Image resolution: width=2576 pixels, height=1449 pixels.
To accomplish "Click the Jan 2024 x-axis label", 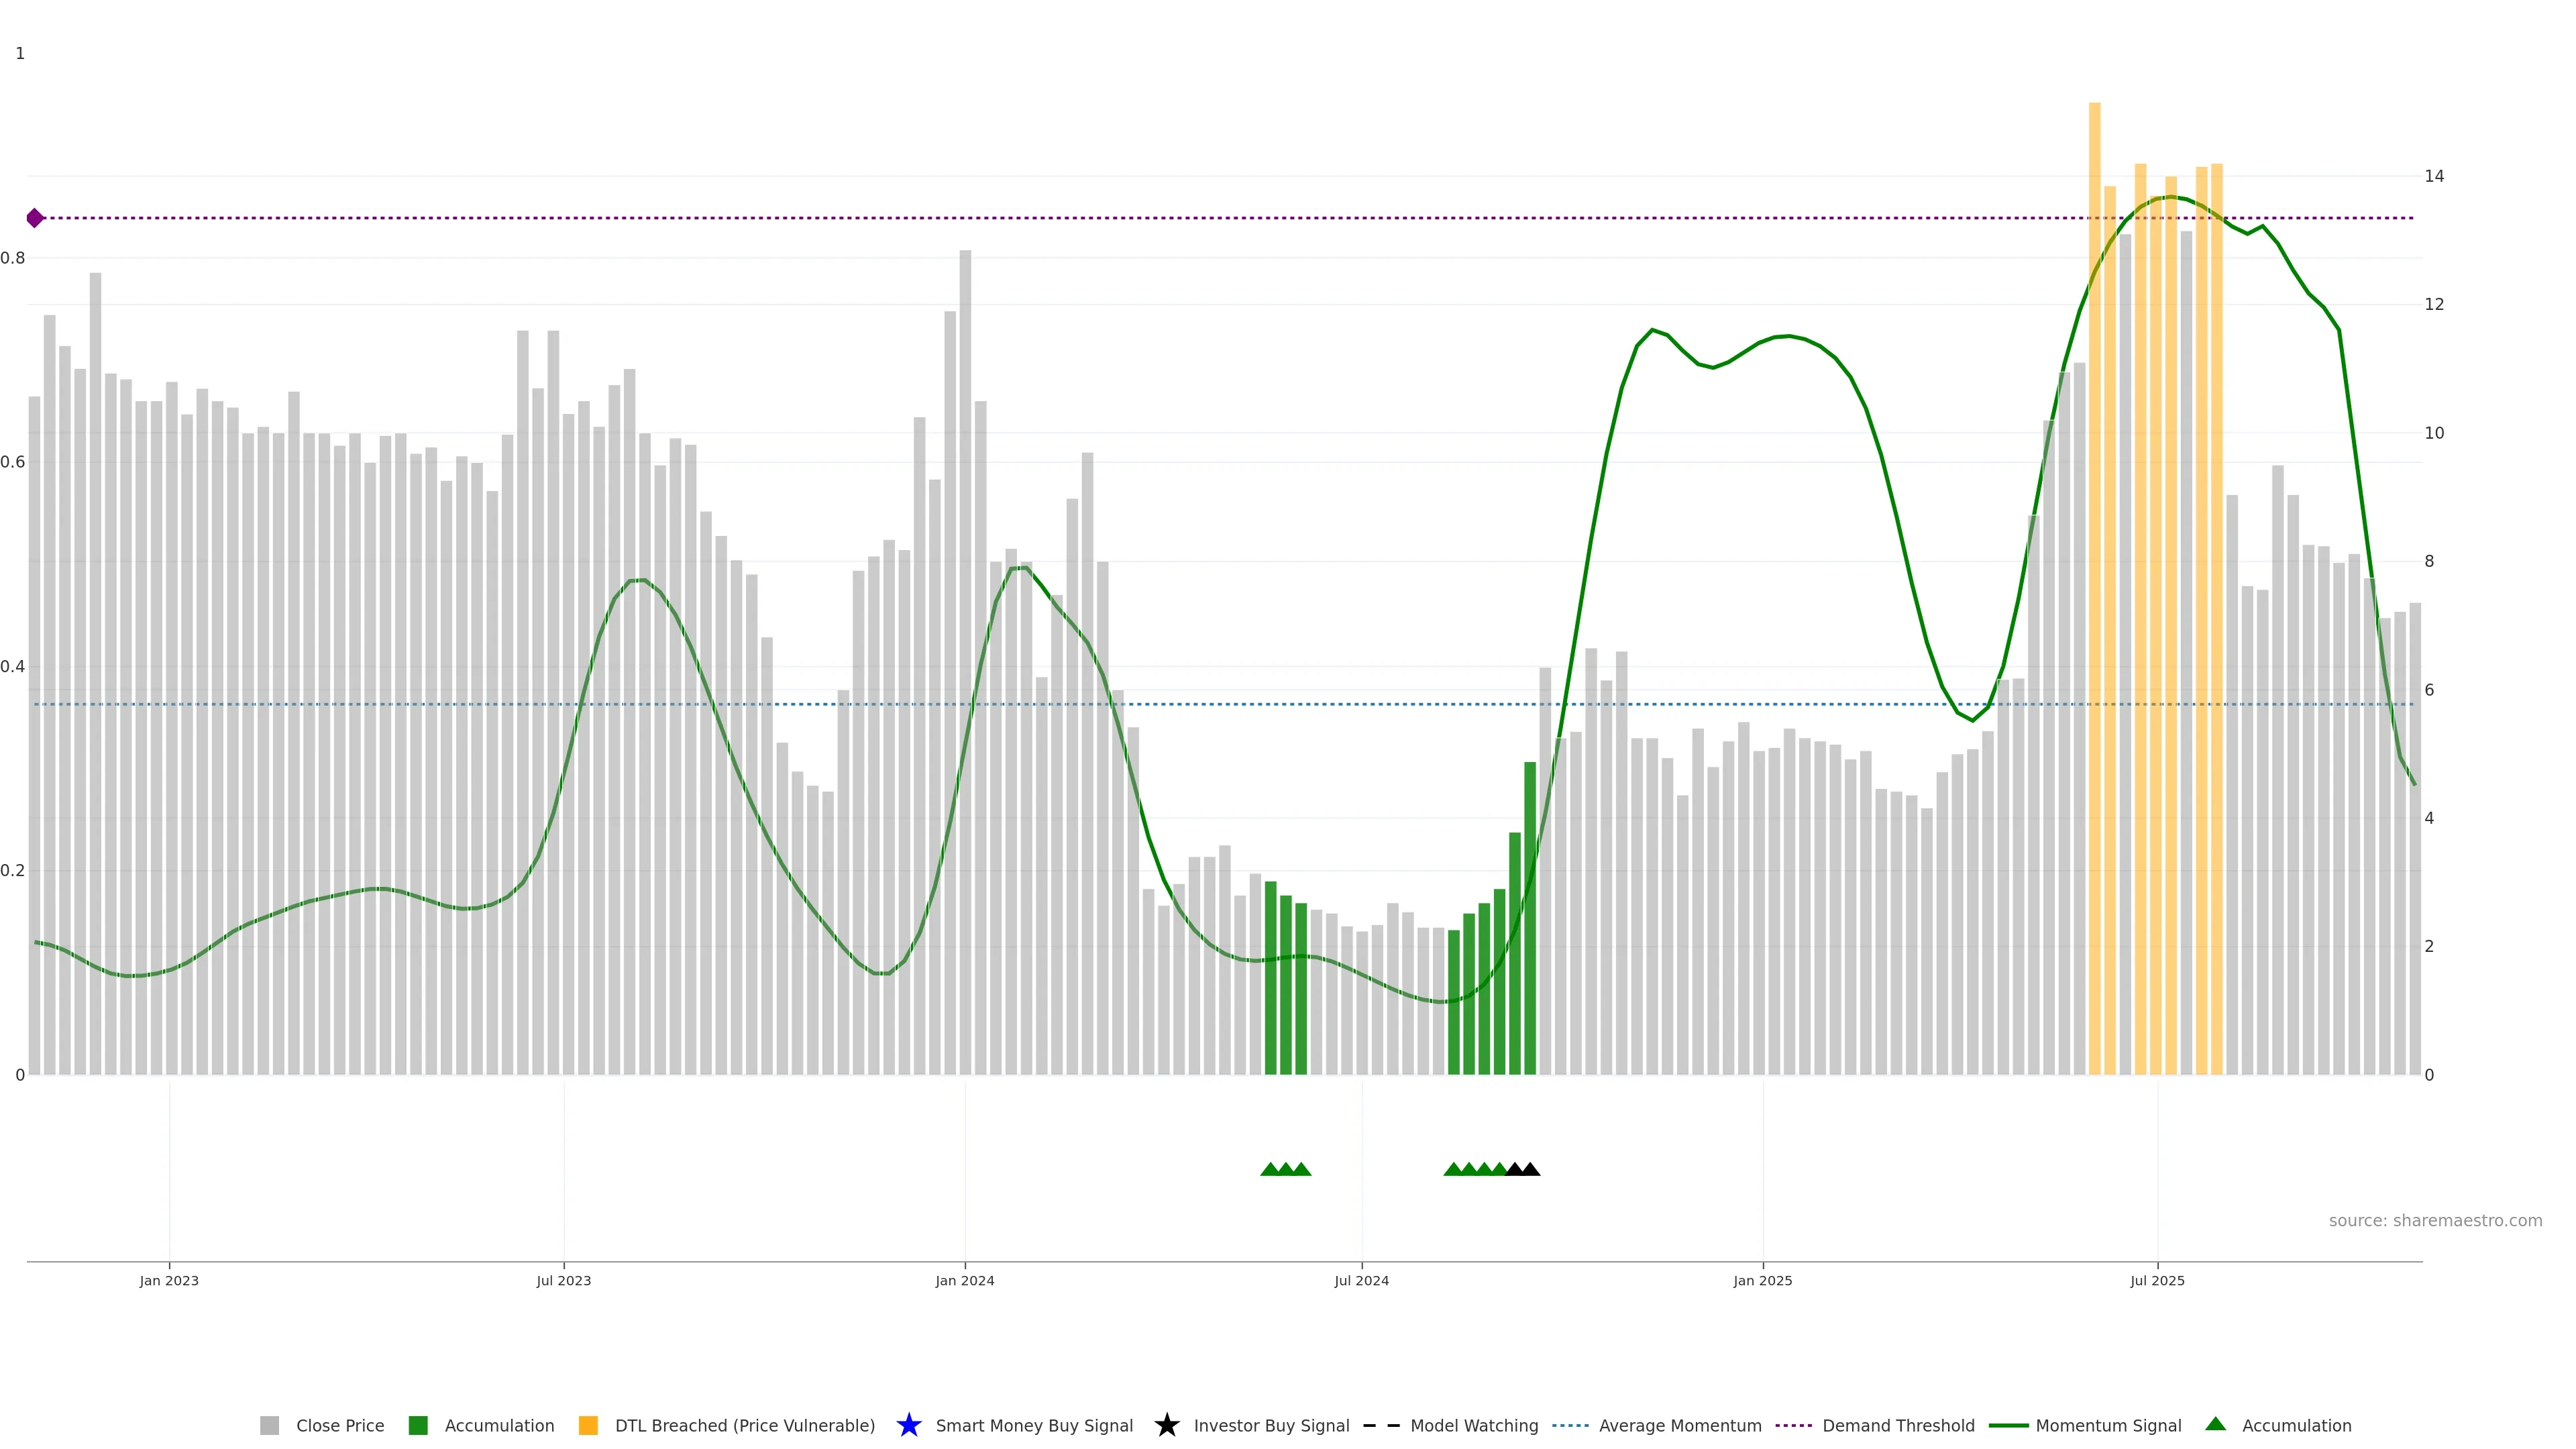I will click(964, 1280).
